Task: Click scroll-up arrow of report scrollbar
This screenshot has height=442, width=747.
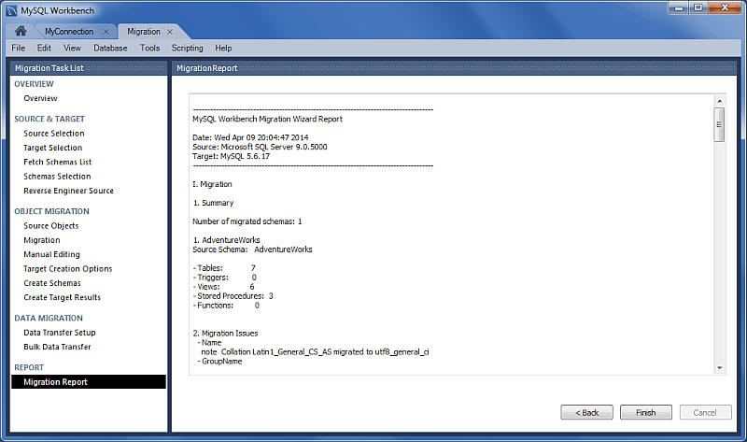Action: click(x=719, y=101)
